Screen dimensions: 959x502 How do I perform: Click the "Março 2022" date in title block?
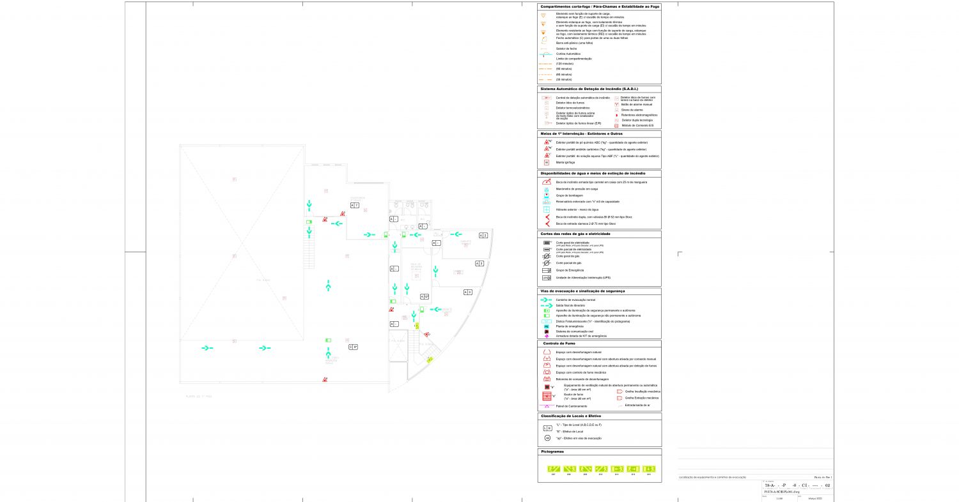816,498
